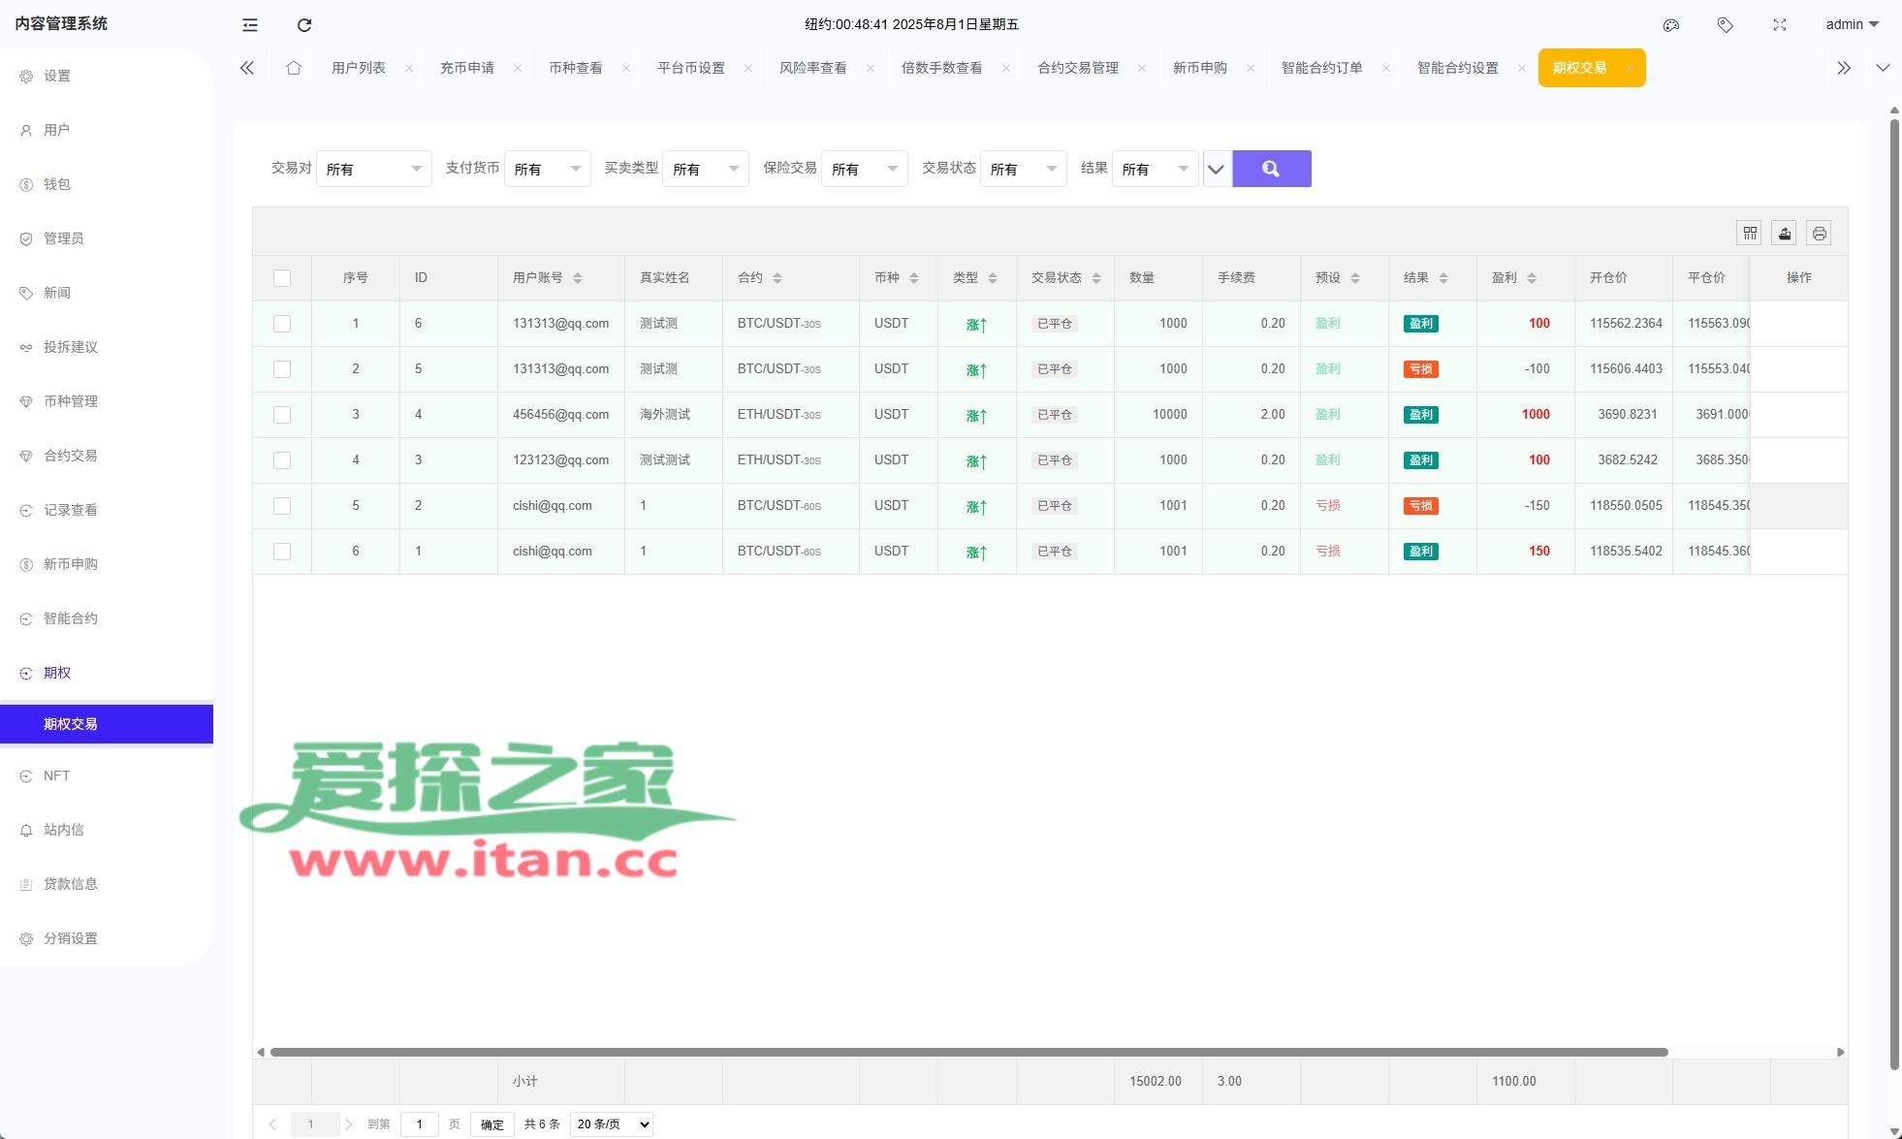Click the 确定 page jump button
1902x1139 pixels.
pyautogui.click(x=491, y=1124)
